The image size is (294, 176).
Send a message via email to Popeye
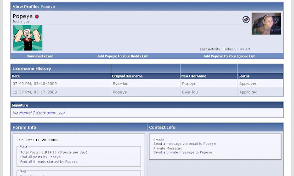coord(185,144)
